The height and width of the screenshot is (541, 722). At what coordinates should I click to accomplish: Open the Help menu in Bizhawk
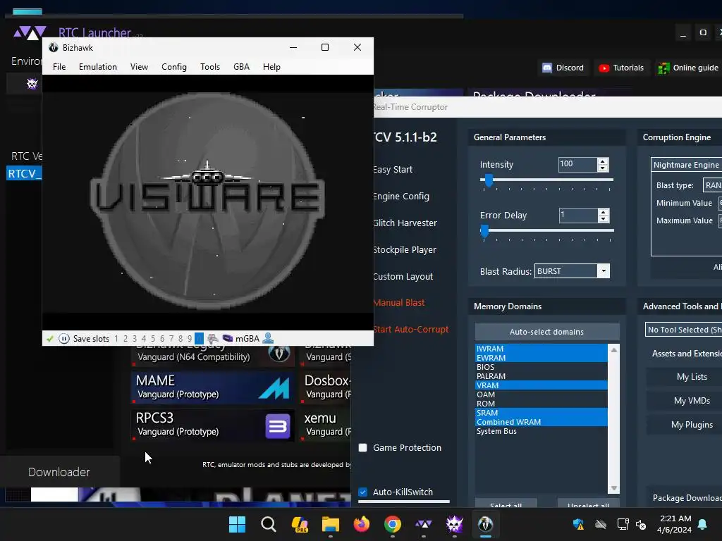pyautogui.click(x=271, y=67)
